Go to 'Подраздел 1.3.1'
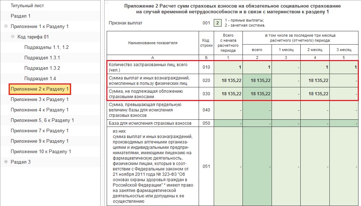Image resolution: width=361 pixels, height=206 pixels. tap(42, 58)
